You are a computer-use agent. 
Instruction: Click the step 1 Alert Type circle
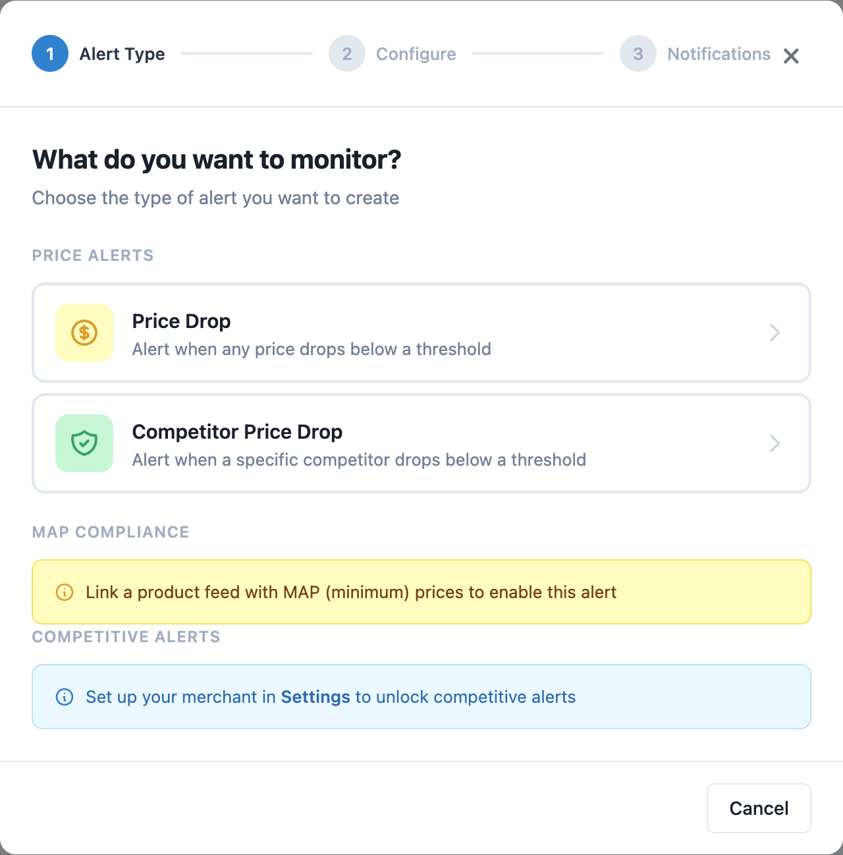pos(49,53)
